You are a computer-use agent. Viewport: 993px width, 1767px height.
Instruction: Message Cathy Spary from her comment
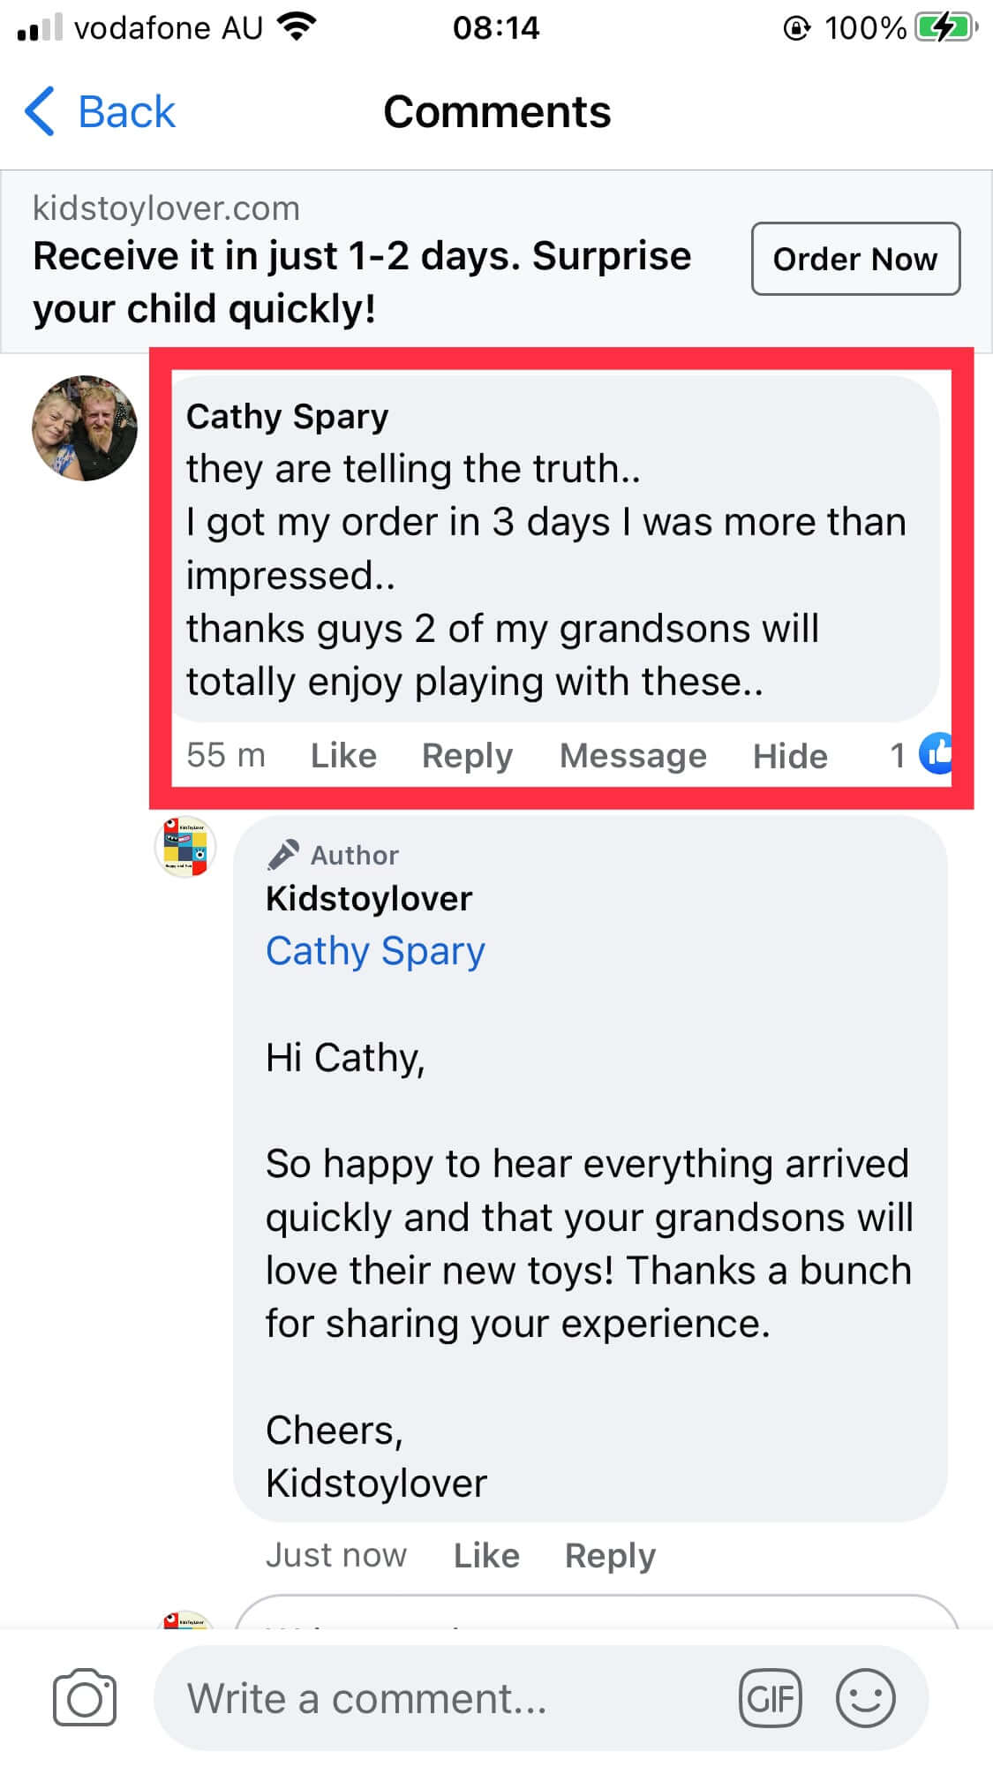tap(633, 756)
